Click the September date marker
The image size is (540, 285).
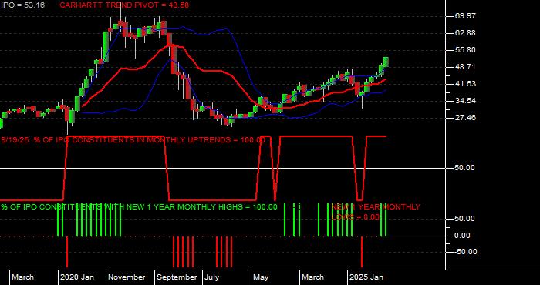(177, 277)
